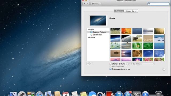Go back with left arrow button
Image resolution: width=171 pixels, height=96 pixels.
click(x=84, y=4)
